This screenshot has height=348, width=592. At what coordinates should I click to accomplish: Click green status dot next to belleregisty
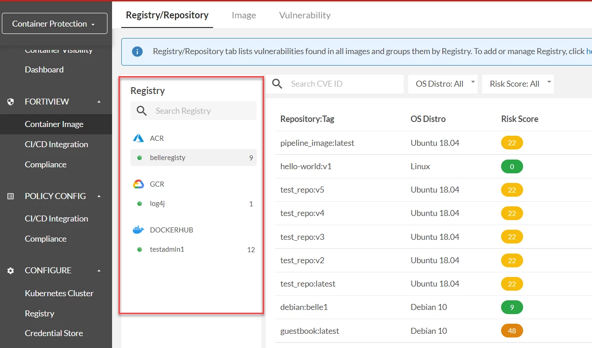point(140,158)
